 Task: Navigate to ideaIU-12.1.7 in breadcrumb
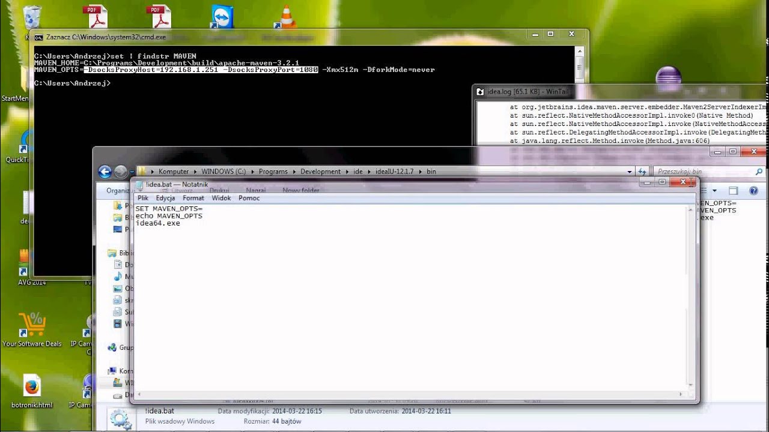[x=395, y=172]
